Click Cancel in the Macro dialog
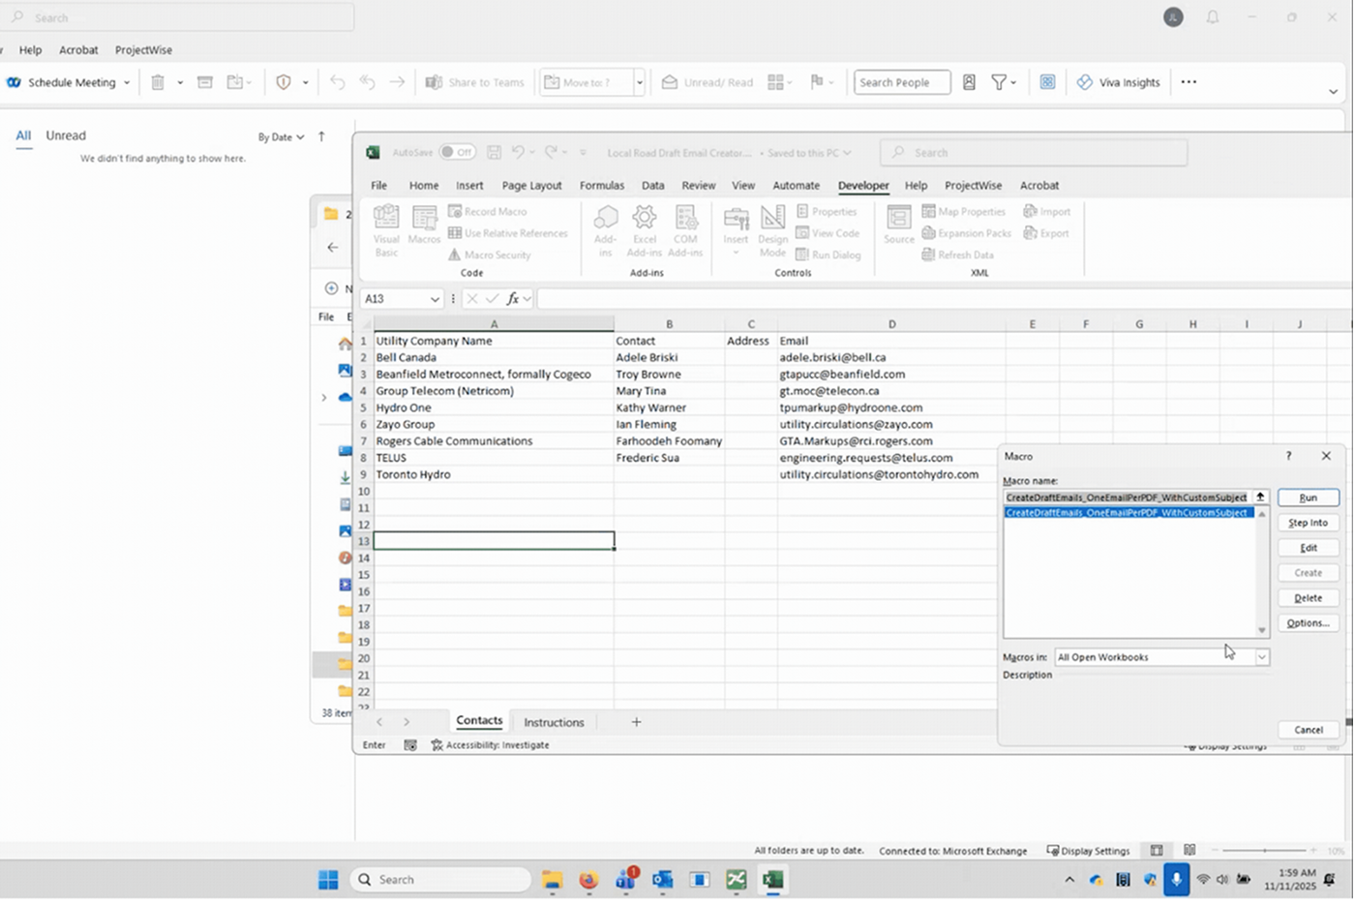Viewport: 1355px width, 904px height. point(1308,730)
